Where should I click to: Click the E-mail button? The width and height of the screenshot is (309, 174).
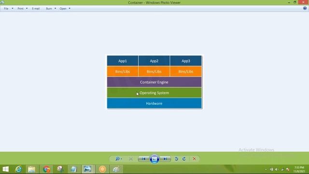coord(36,9)
